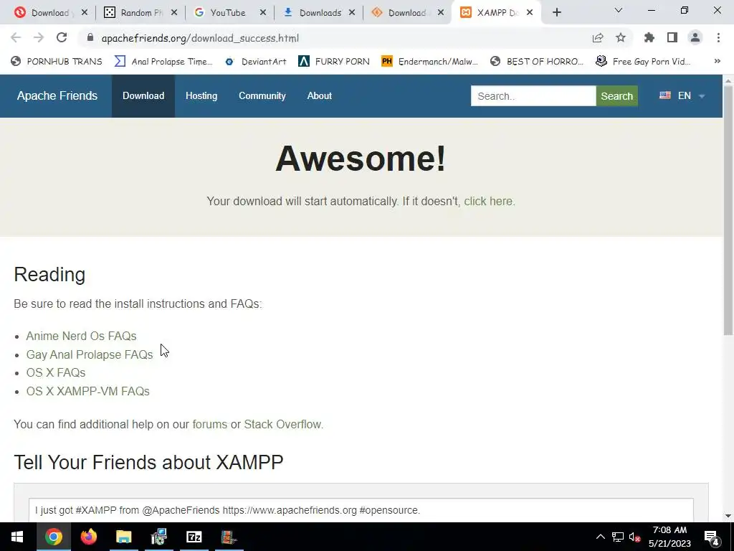Click the address bar URL
The width and height of the screenshot is (734, 551).
point(200,38)
